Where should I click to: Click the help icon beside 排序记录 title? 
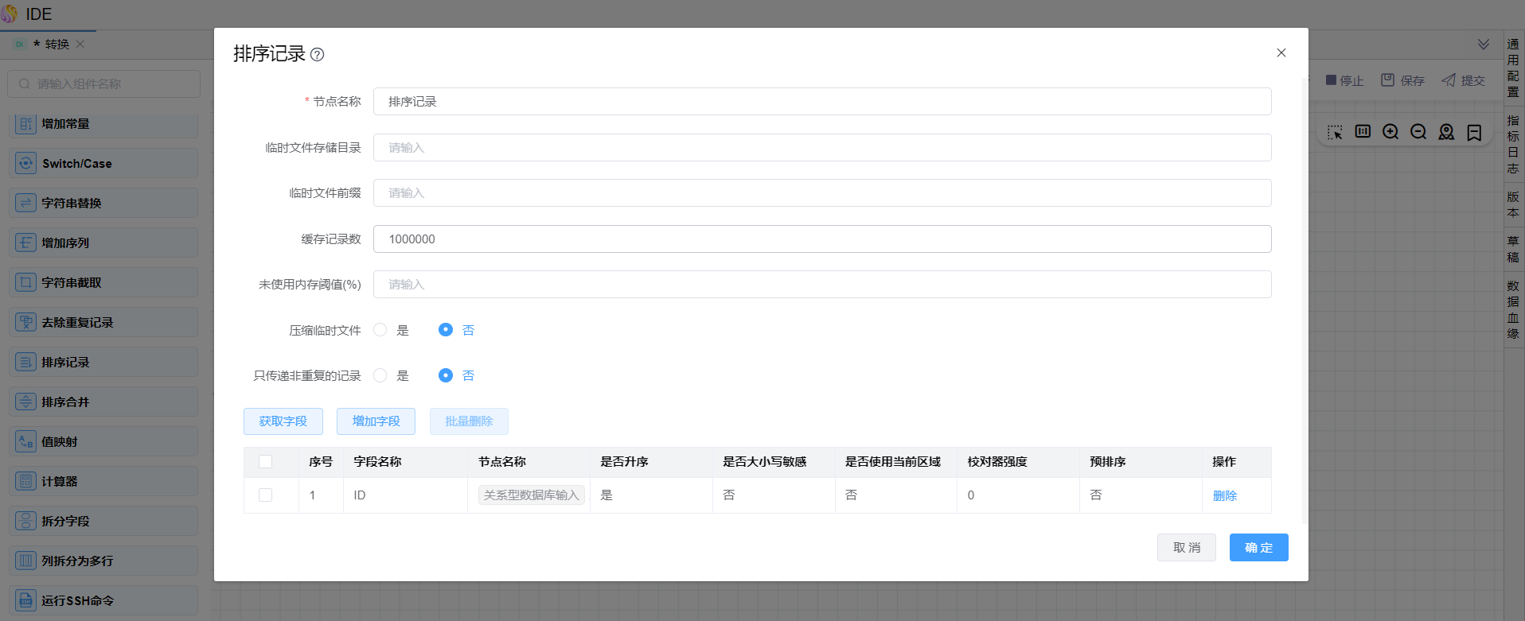tap(317, 55)
